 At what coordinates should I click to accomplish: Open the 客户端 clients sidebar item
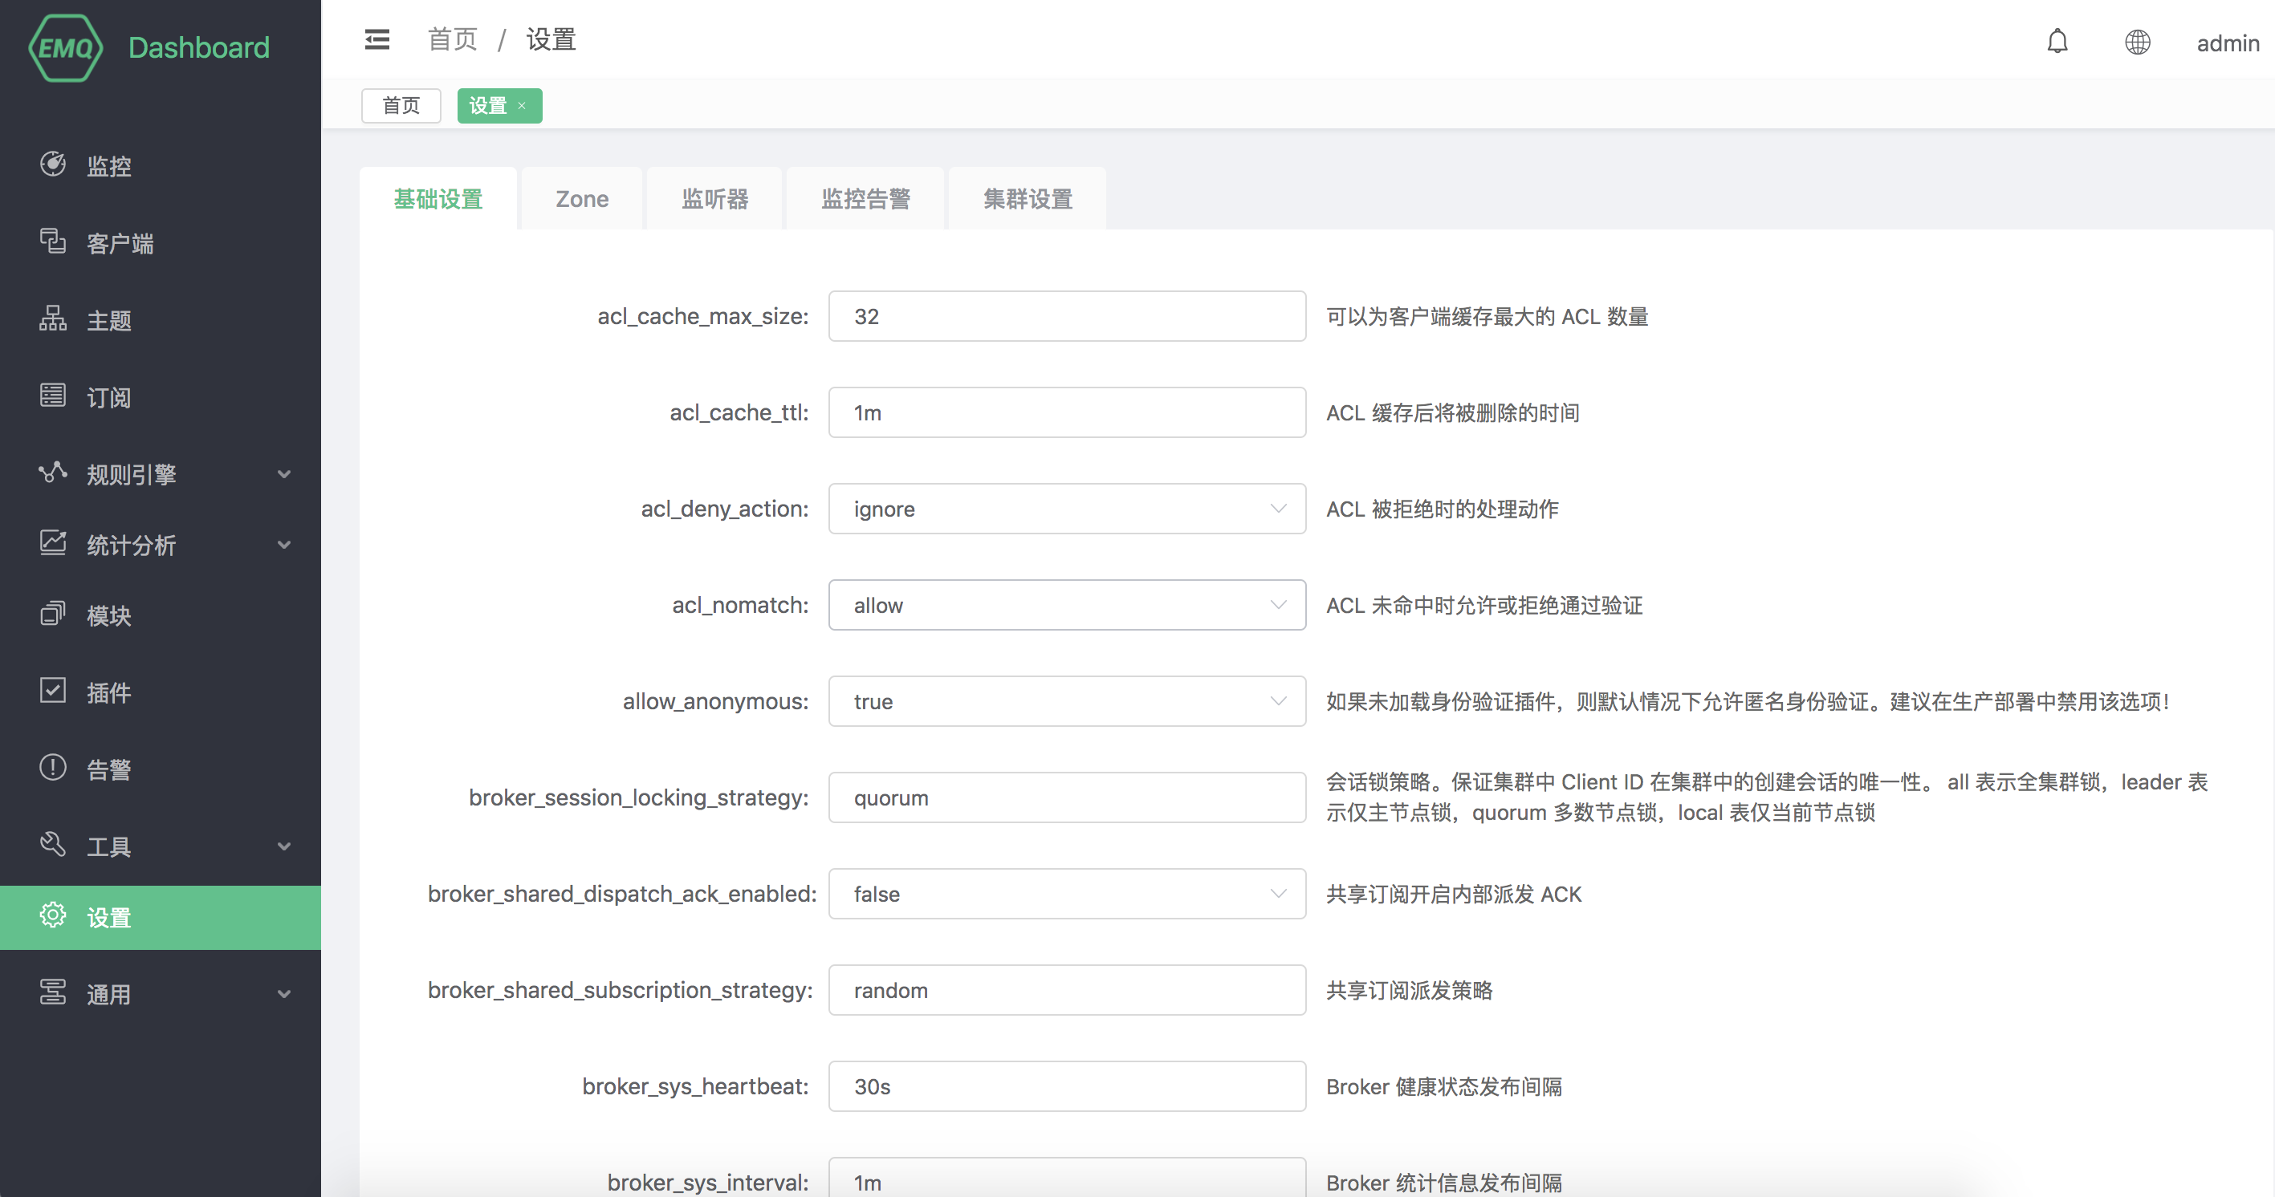click(x=120, y=243)
